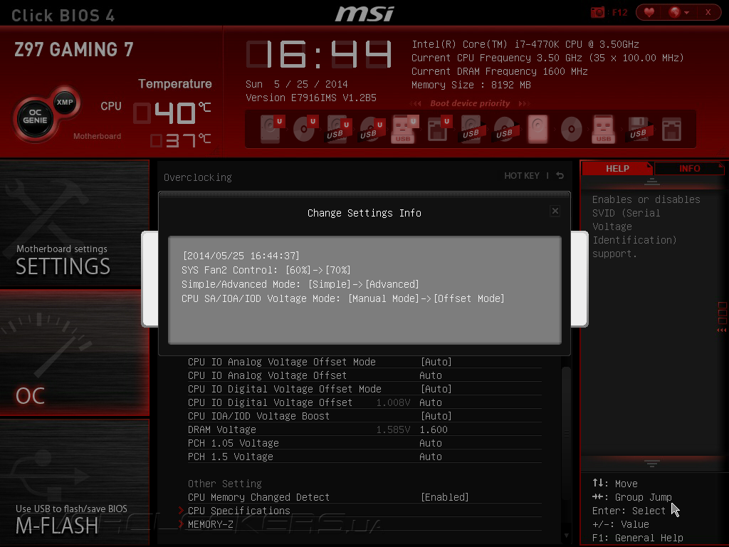Open the language globe dropdown
Image resolution: width=729 pixels, height=547 pixels.
[678, 13]
